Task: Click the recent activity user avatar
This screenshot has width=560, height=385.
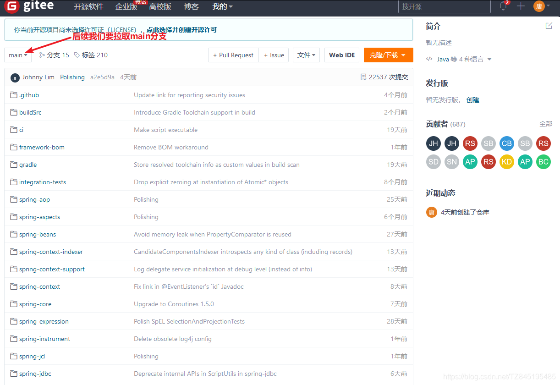Action: [431, 212]
